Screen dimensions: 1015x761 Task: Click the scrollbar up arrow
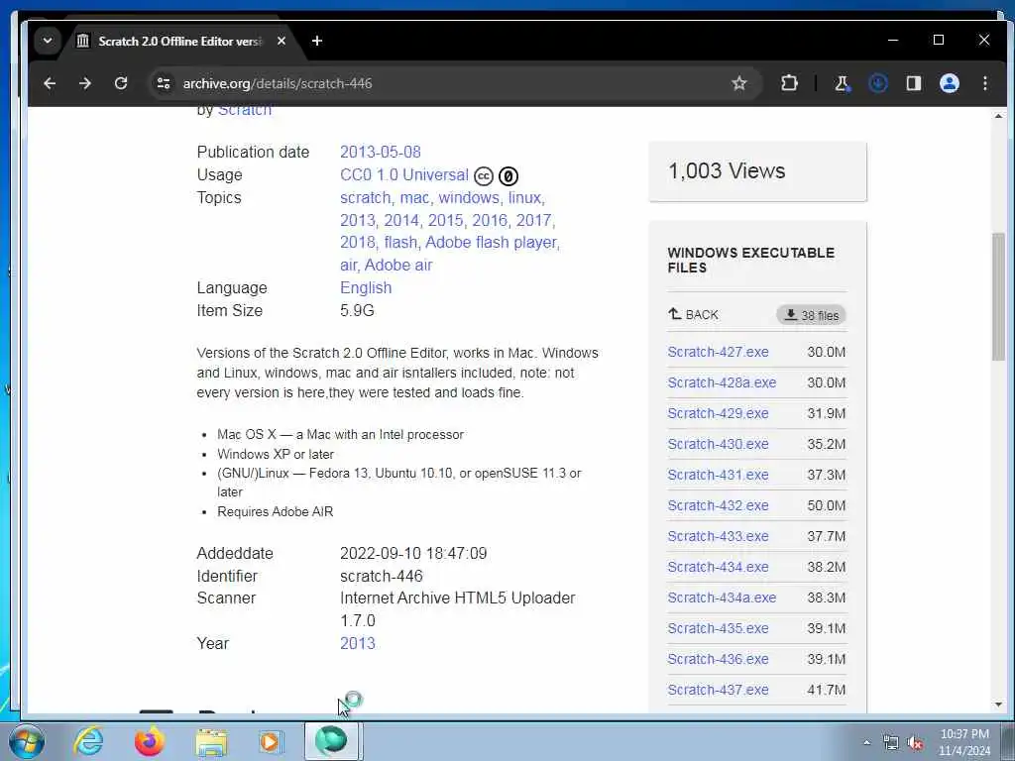coord(998,116)
